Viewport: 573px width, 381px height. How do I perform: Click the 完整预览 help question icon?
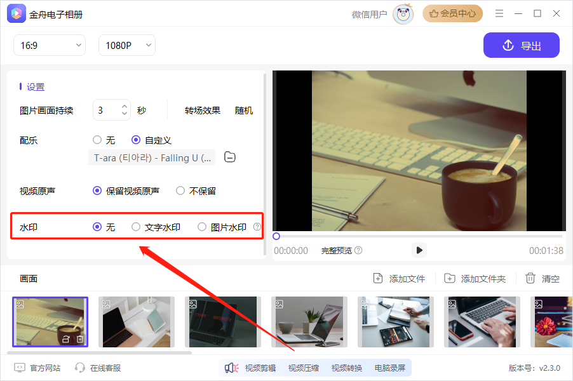[358, 250]
